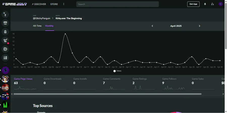Open the robot face sidebar icon

point(5,49)
